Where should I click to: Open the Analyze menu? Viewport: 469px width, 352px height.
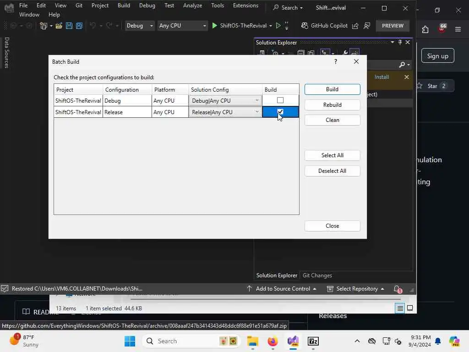(193, 5)
